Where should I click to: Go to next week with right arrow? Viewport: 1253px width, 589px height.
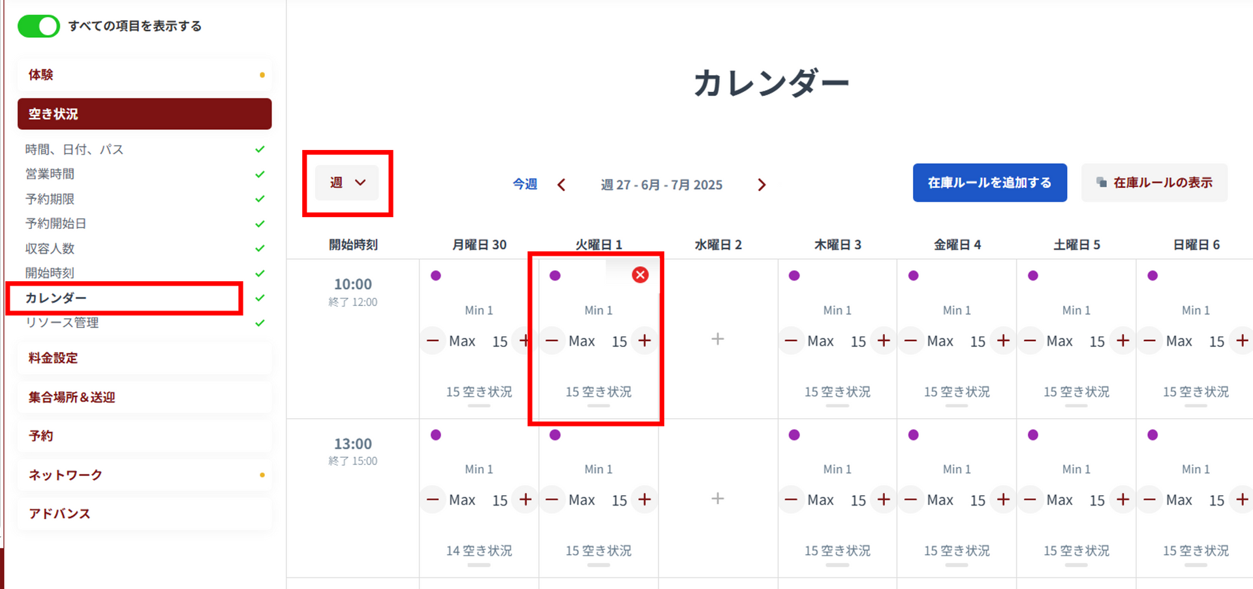[762, 185]
